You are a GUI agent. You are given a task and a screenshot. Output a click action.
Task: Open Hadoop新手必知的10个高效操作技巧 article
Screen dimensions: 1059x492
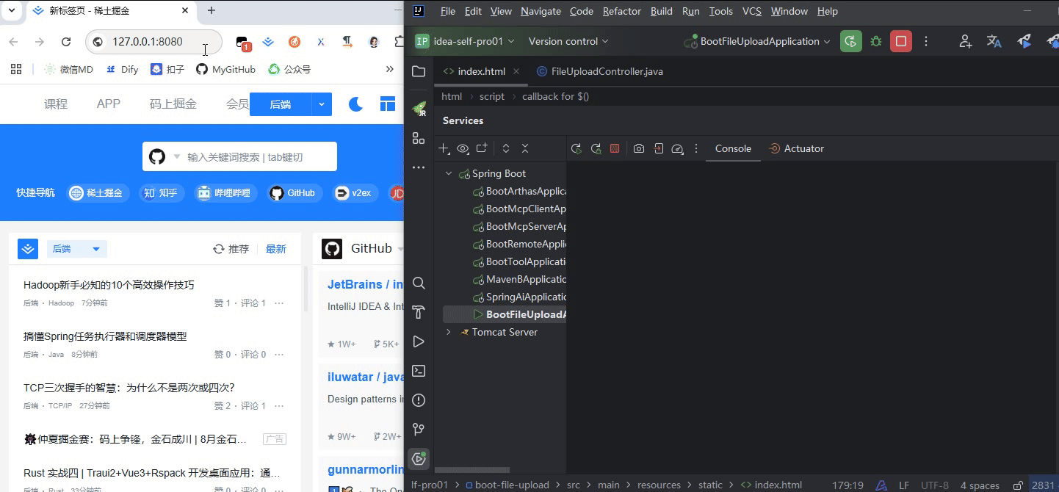click(x=109, y=285)
